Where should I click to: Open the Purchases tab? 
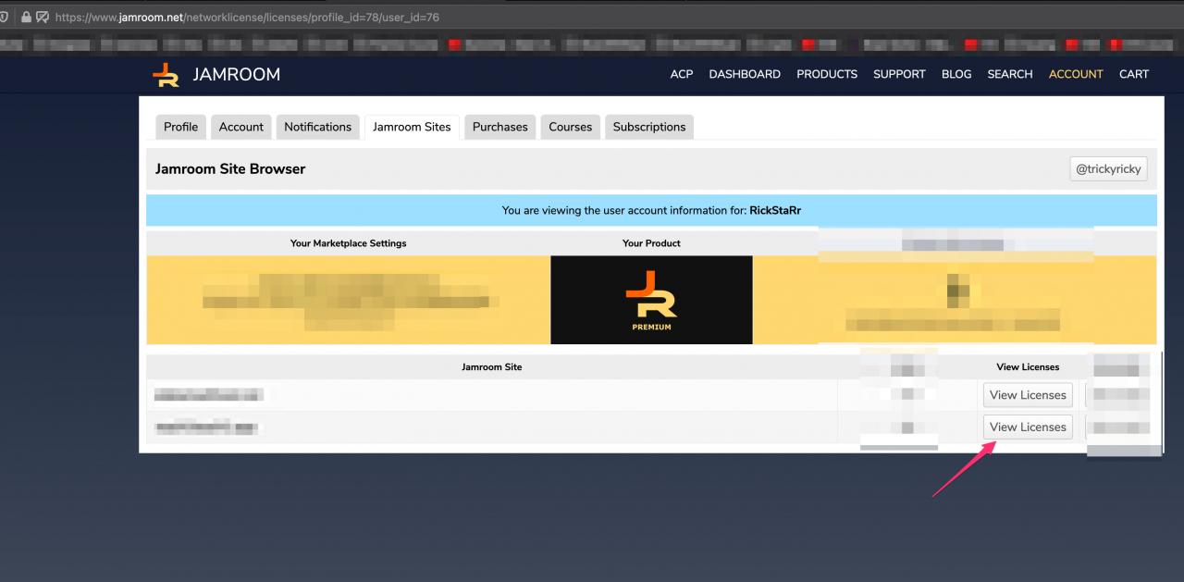[x=500, y=127]
